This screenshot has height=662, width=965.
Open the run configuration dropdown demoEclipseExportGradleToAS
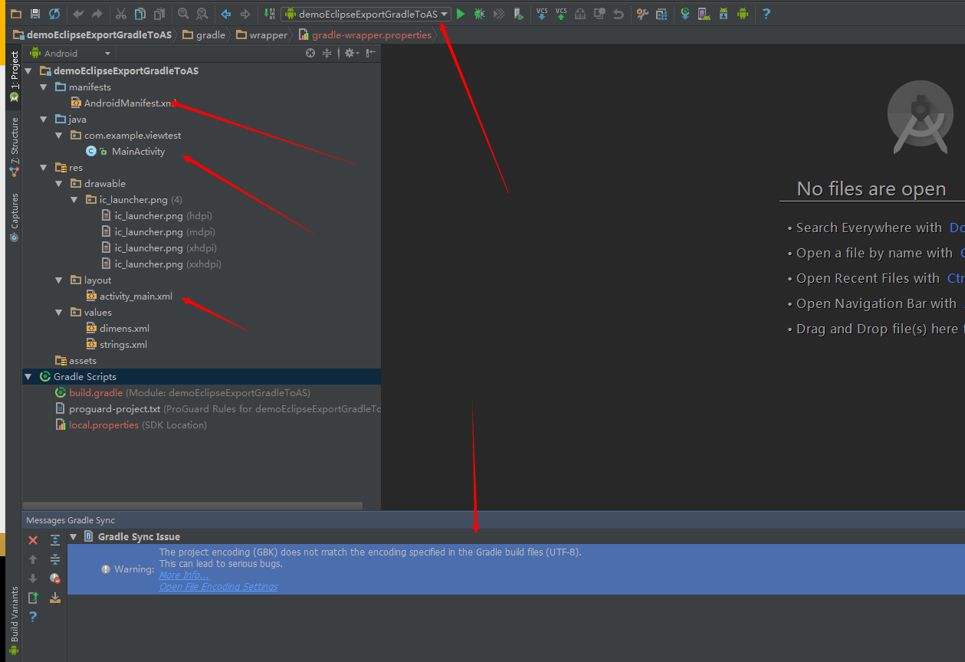366,14
